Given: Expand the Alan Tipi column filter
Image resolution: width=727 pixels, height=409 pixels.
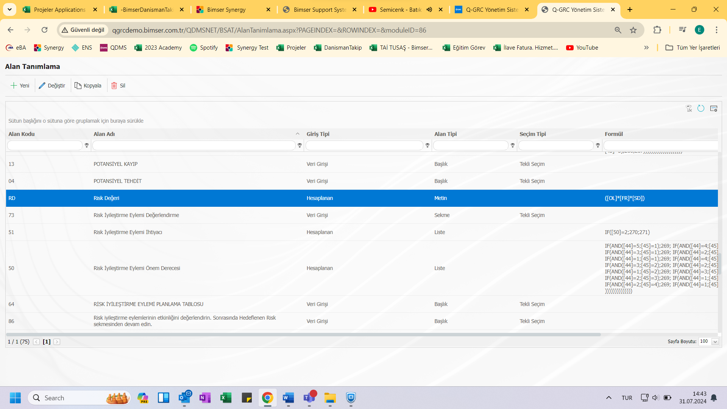Looking at the screenshot, I should (x=513, y=146).
